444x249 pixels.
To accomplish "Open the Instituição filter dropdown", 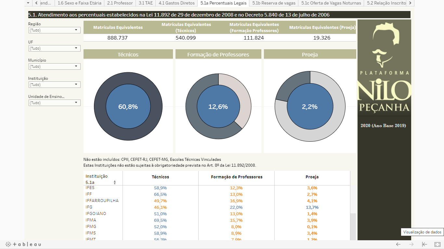I will [54, 85].
